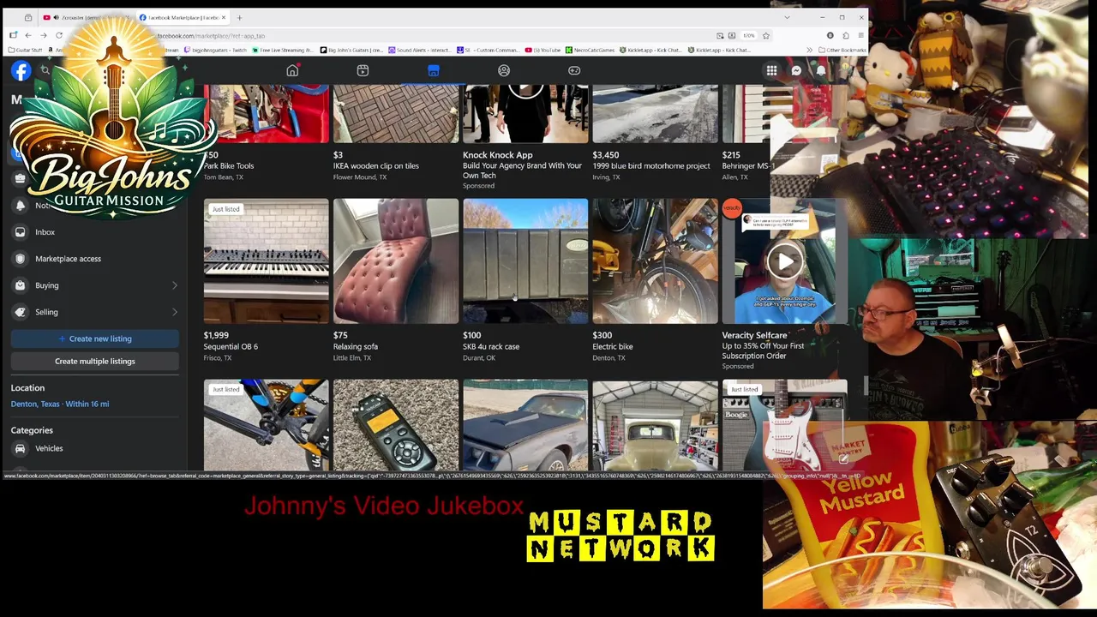Expand bookmarks overflow chevron
This screenshot has height=617, width=1097.
(x=809, y=50)
